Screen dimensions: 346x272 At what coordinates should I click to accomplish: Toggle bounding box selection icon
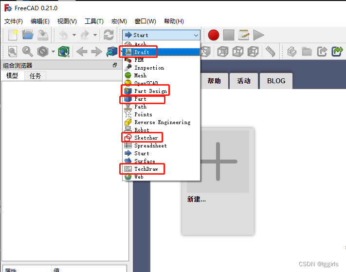[64, 52]
